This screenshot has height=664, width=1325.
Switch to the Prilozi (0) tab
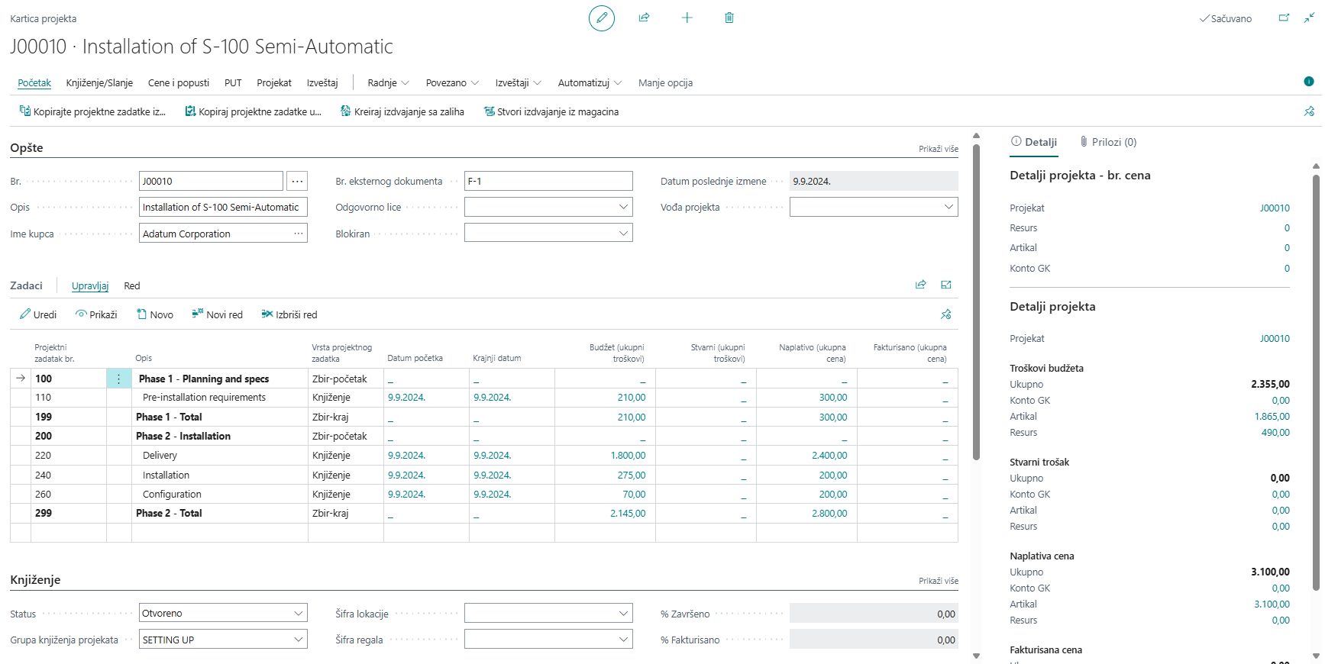(1107, 142)
